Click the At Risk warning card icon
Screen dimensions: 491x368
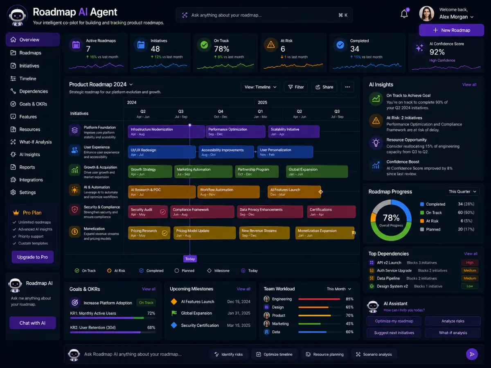270,45
